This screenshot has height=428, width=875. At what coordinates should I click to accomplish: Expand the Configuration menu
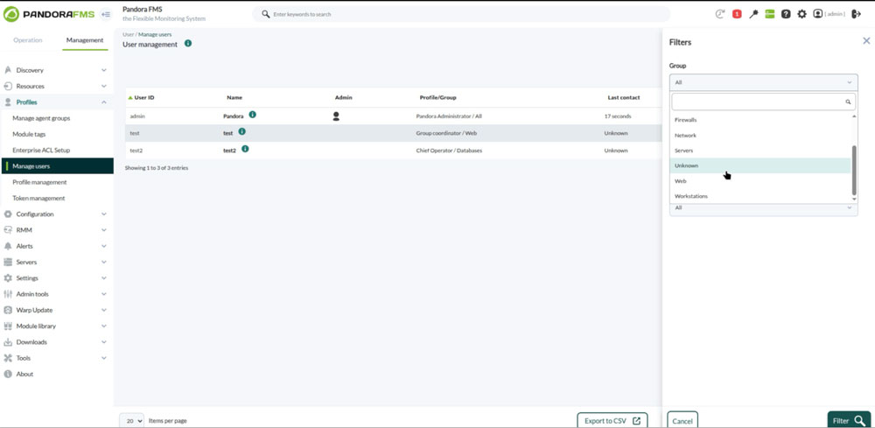point(56,214)
